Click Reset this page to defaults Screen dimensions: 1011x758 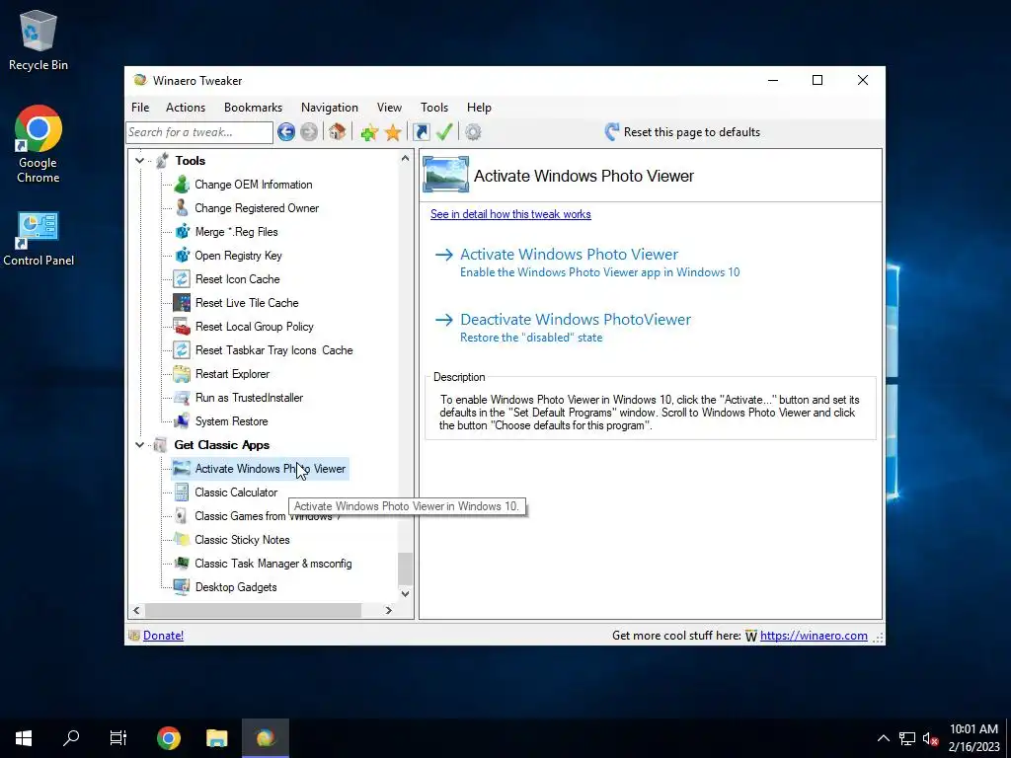coord(682,132)
